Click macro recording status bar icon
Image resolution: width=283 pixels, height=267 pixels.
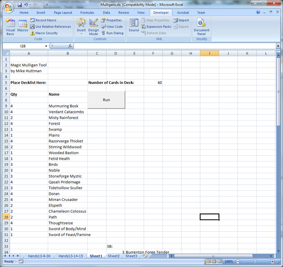(x=21, y=261)
